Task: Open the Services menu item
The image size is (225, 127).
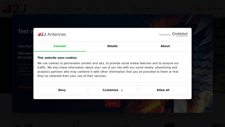Action: pos(63,8)
